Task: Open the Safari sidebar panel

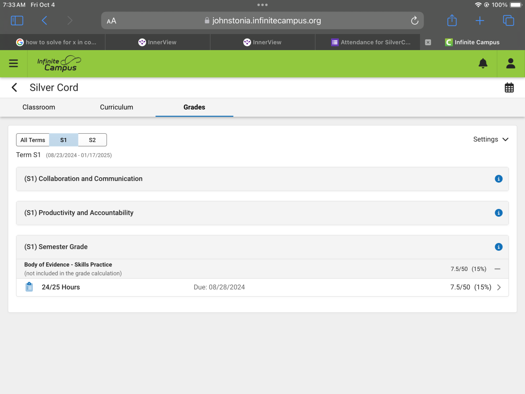Action: coord(17,21)
